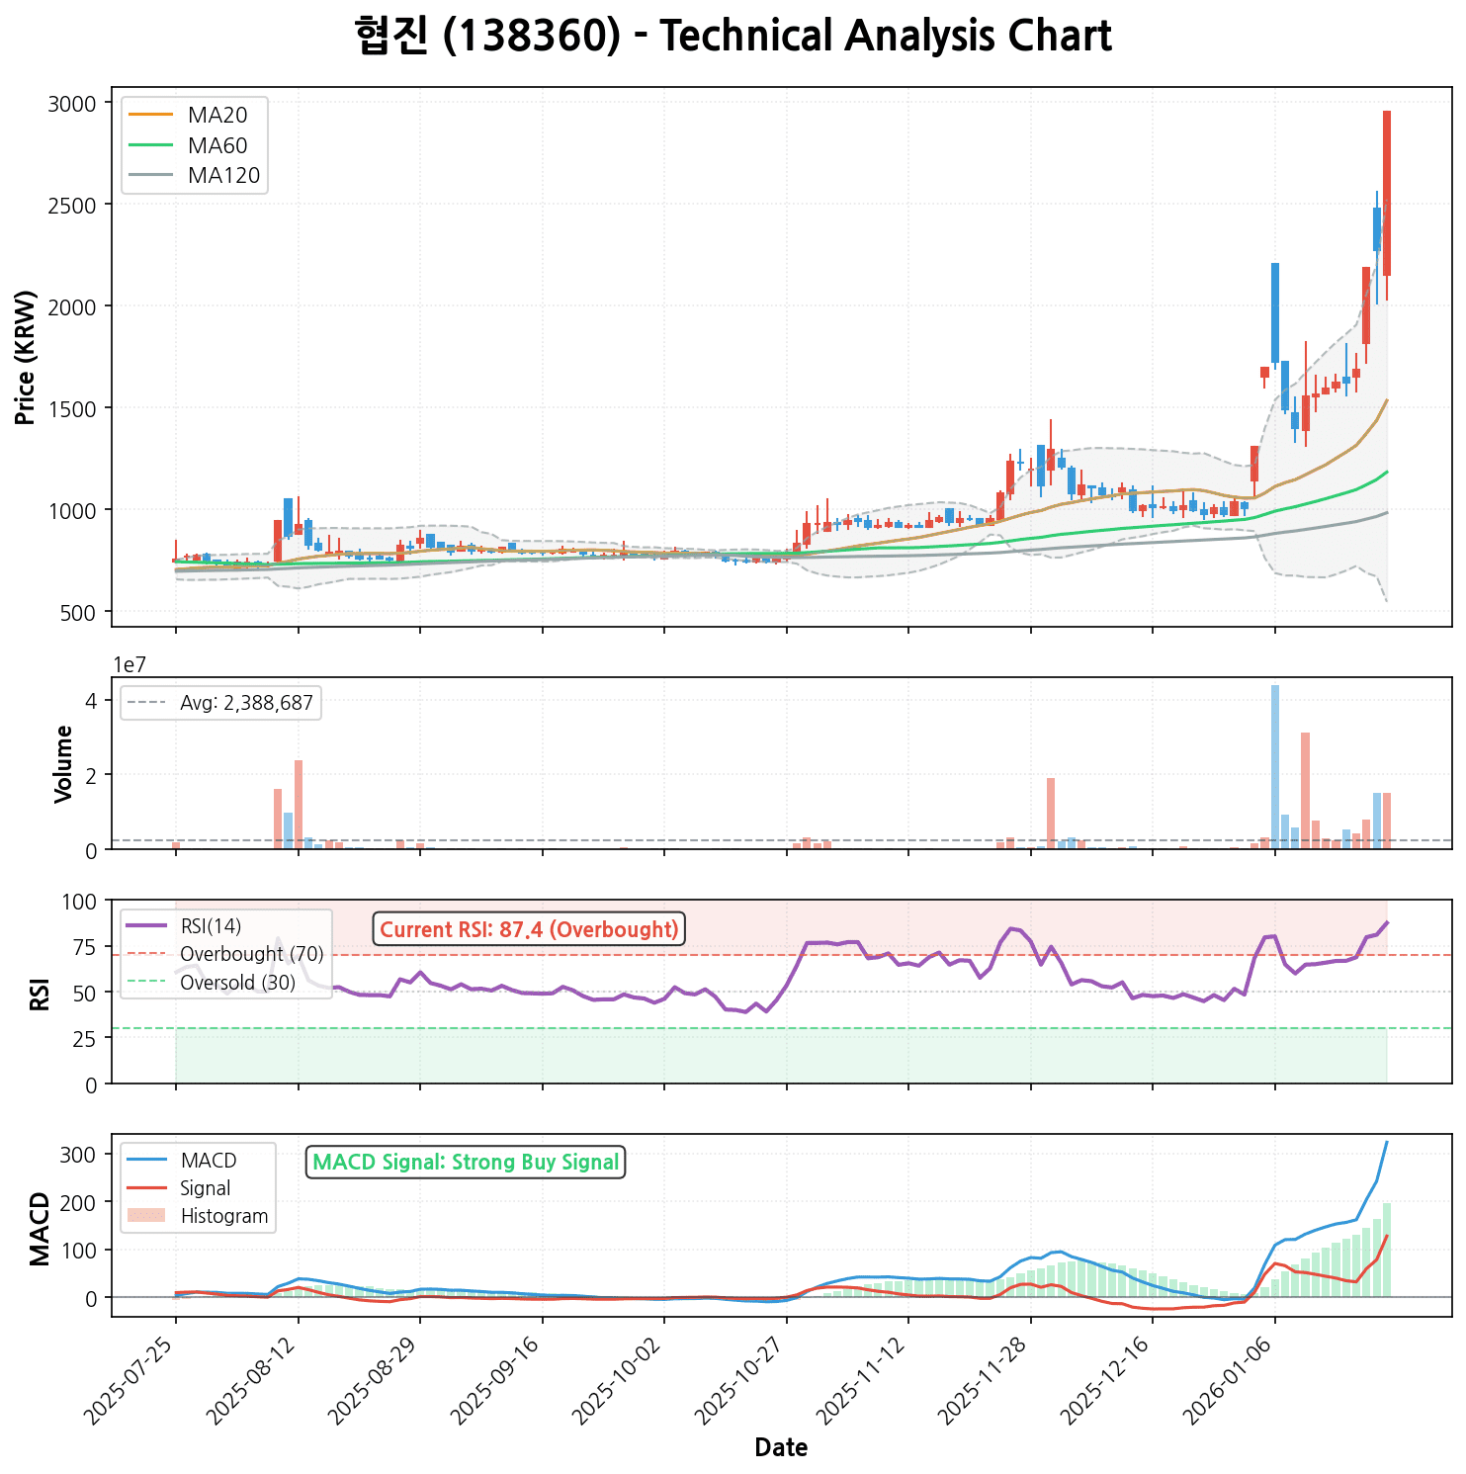1466x1474 pixels.
Task: Click the Histogram legend swatch in MACD panel
Action: [x=150, y=1215]
